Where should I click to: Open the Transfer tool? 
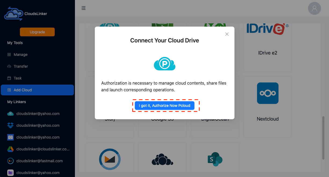tap(37, 66)
